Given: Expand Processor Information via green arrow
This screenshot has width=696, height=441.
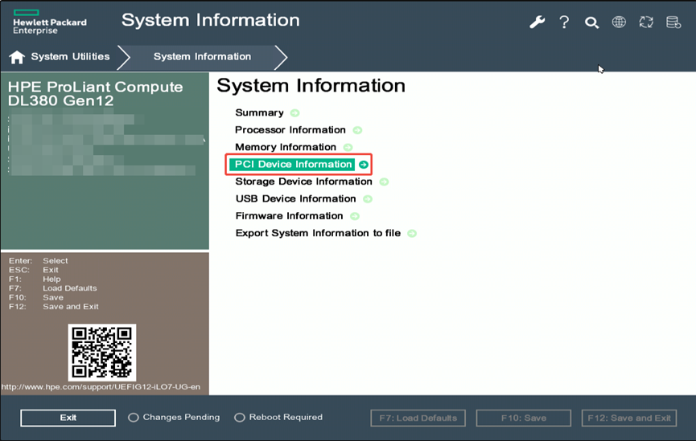Looking at the screenshot, I should coord(357,130).
